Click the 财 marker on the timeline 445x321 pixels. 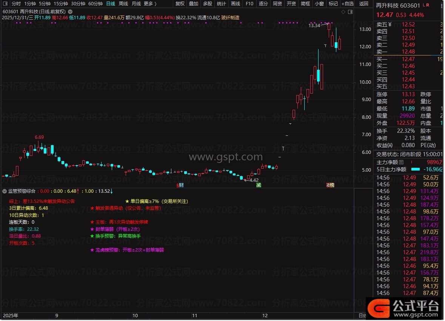tap(181, 185)
